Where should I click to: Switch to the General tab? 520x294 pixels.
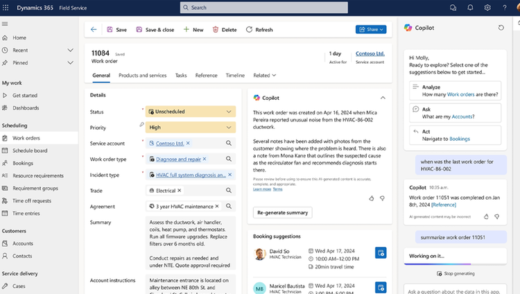point(101,76)
